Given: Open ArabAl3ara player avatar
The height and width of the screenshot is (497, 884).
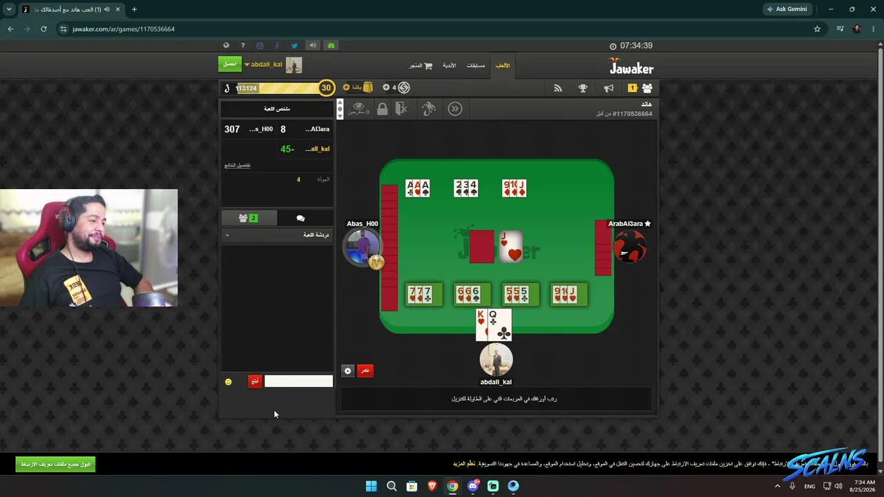Looking at the screenshot, I should [x=630, y=246].
